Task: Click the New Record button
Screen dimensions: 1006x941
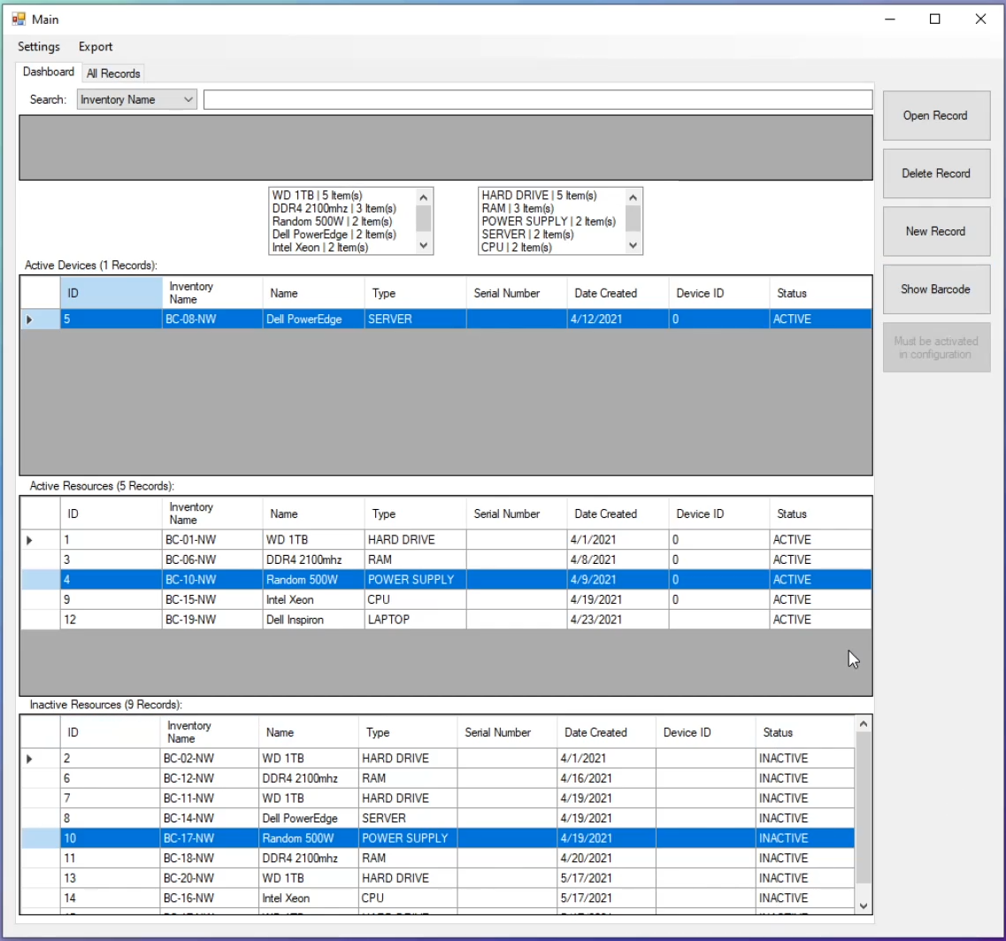Action: click(935, 231)
